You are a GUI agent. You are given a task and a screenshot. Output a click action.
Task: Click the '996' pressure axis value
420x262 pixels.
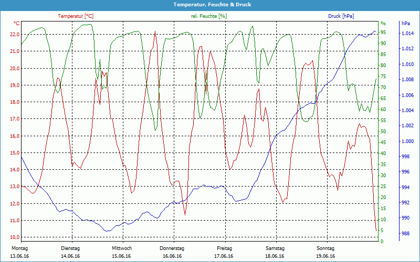pos(405,172)
